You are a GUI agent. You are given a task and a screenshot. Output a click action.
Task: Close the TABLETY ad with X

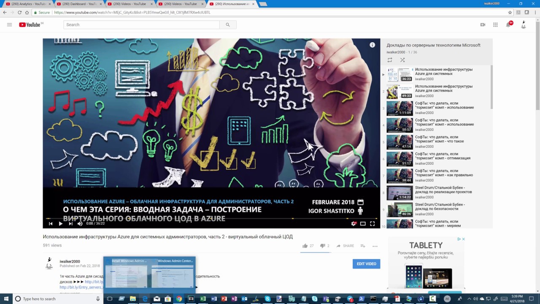coord(463,239)
